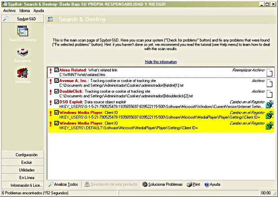
Task: Click the registry icon on DSO Exploit row
Action: pyautogui.click(x=269, y=104)
